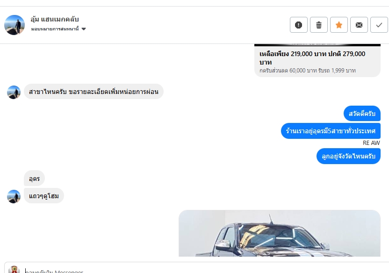389x273 pixels.
Task: Select the สาขาไหนครับ customer message bubble
Action: (94, 92)
